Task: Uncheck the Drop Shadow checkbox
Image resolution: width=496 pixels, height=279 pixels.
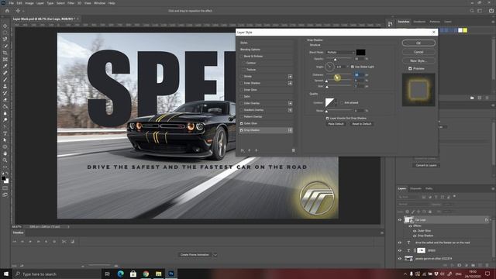Action: coord(242,130)
